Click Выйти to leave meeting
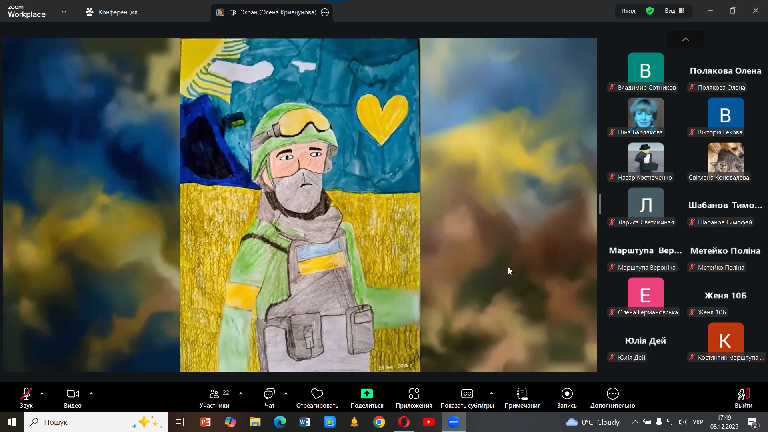This screenshot has width=768, height=432. pos(743,398)
